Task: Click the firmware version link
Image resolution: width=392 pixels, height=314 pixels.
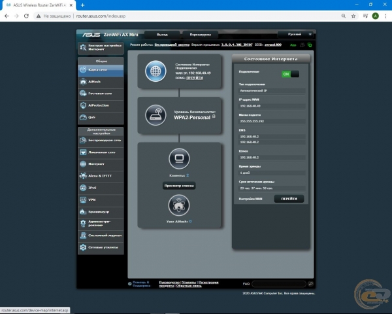Action: pyautogui.click(x=237, y=45)
